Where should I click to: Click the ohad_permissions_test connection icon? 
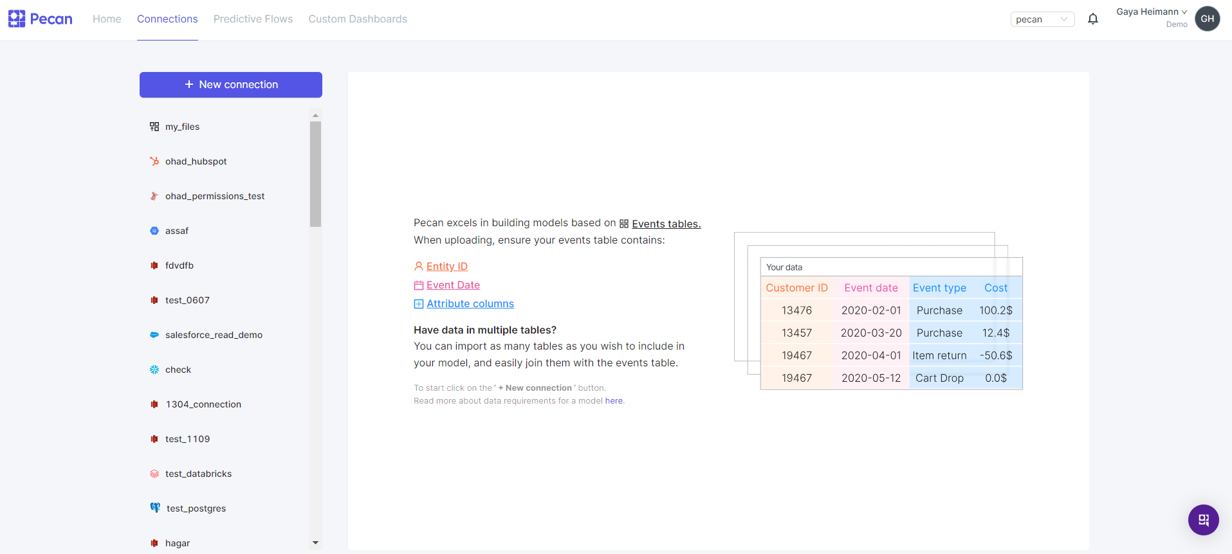[x=154, y=196]
